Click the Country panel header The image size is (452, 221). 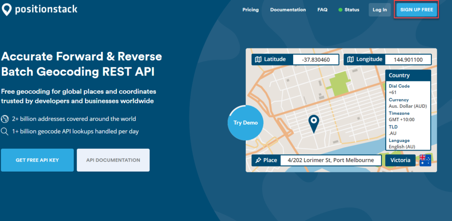tap(408, 75)
